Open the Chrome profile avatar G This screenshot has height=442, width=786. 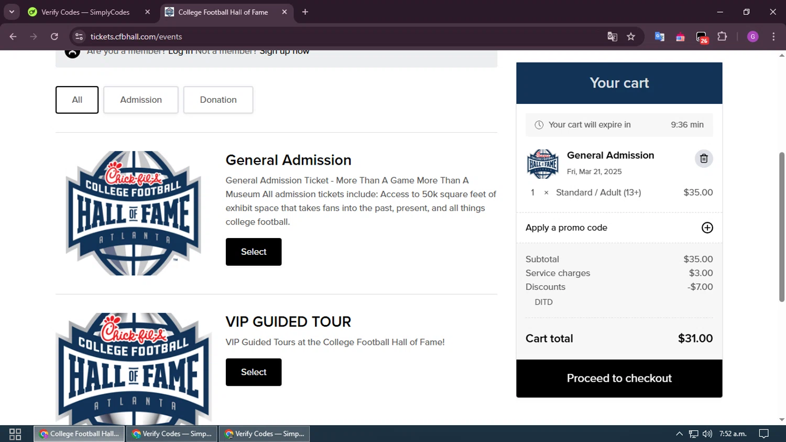[753, 37]
